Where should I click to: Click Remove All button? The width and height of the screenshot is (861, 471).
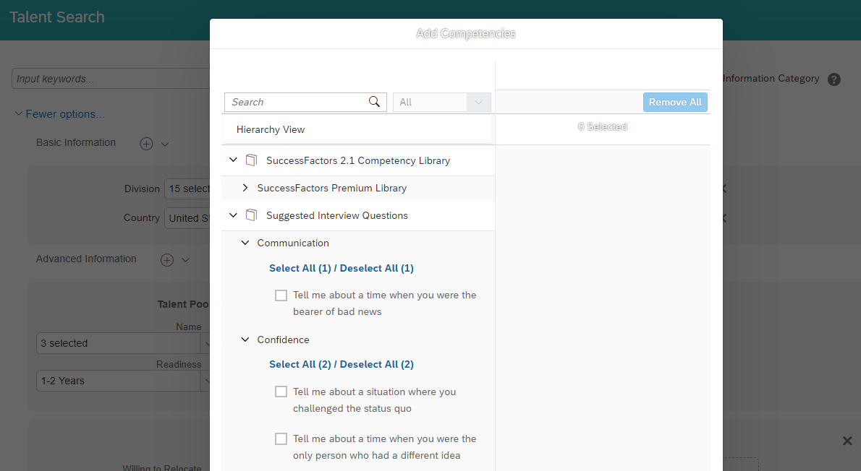click(x=675, y=102)
